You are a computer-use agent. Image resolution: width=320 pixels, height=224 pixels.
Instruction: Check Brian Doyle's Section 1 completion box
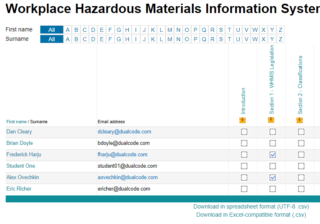pos(273,143)
